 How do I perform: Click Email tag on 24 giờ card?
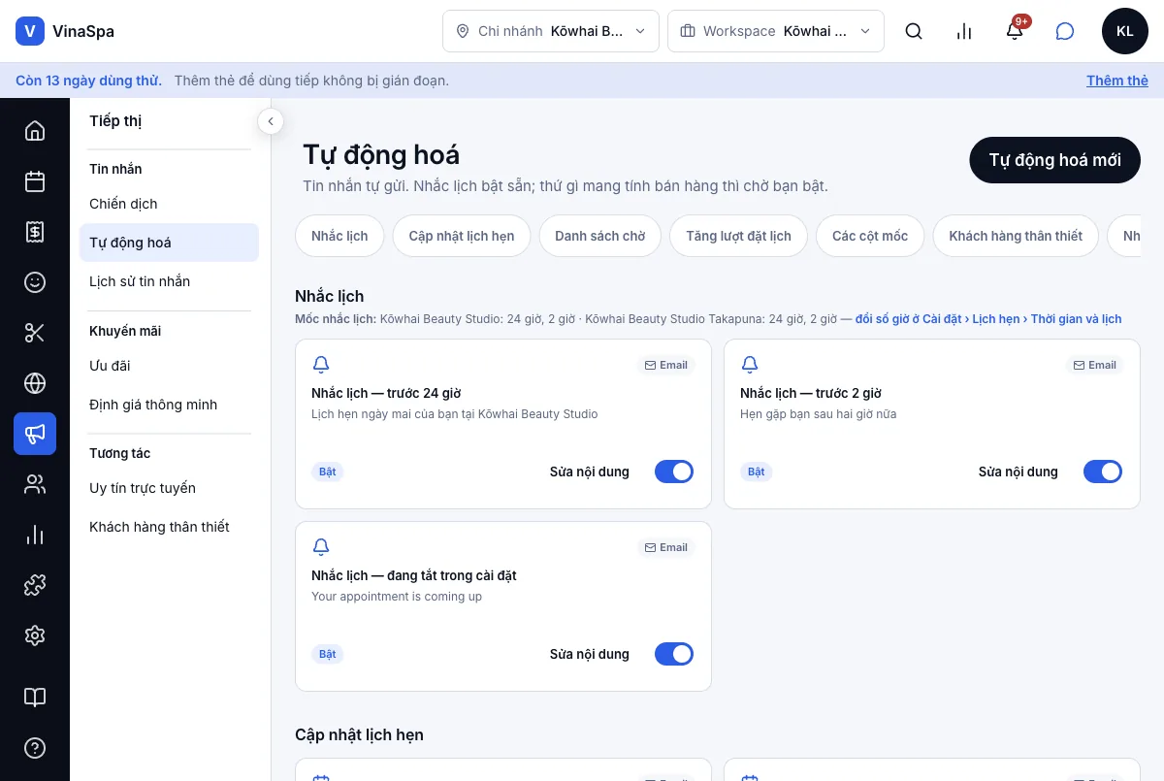(666, 365)
